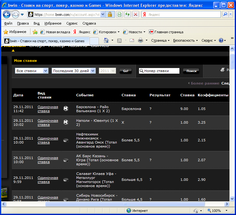Viewport: 236px width, 215px height.
Task: Expand the address bar URL dropdown
Action: click(103, 14)
